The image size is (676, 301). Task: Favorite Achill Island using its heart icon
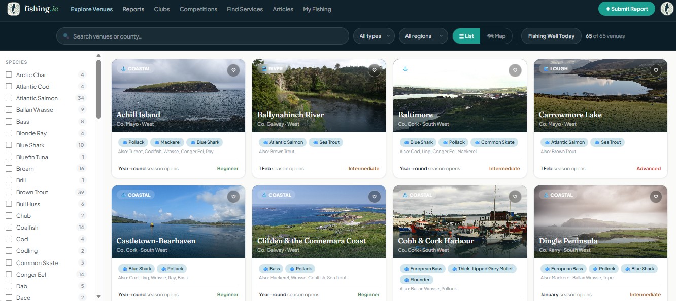pyautogui.click(x=233, y=70)
